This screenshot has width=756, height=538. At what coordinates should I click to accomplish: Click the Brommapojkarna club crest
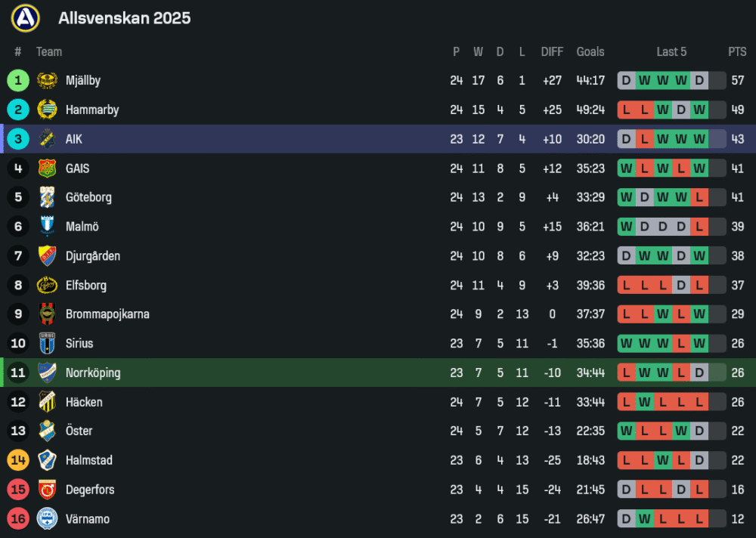pos(47,314)
